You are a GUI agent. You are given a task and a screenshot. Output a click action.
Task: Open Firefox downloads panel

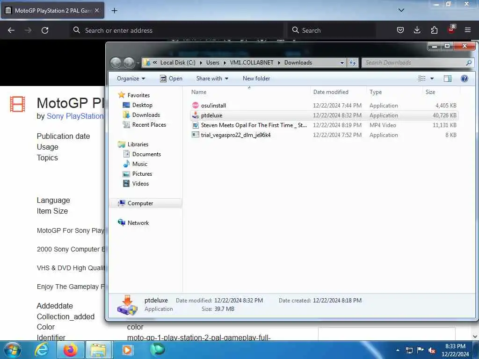tap(417, 30)
